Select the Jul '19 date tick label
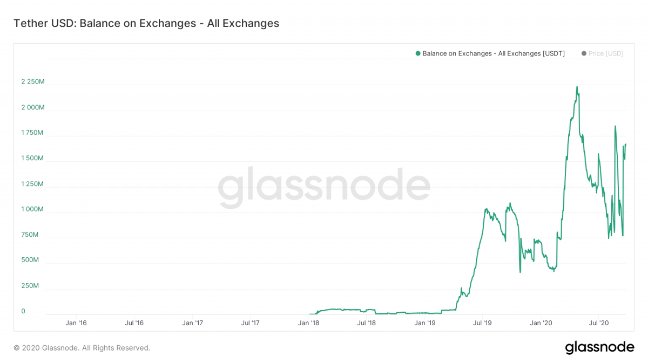The height and width of the screenshot is (364, 648). tap(482, 323)
